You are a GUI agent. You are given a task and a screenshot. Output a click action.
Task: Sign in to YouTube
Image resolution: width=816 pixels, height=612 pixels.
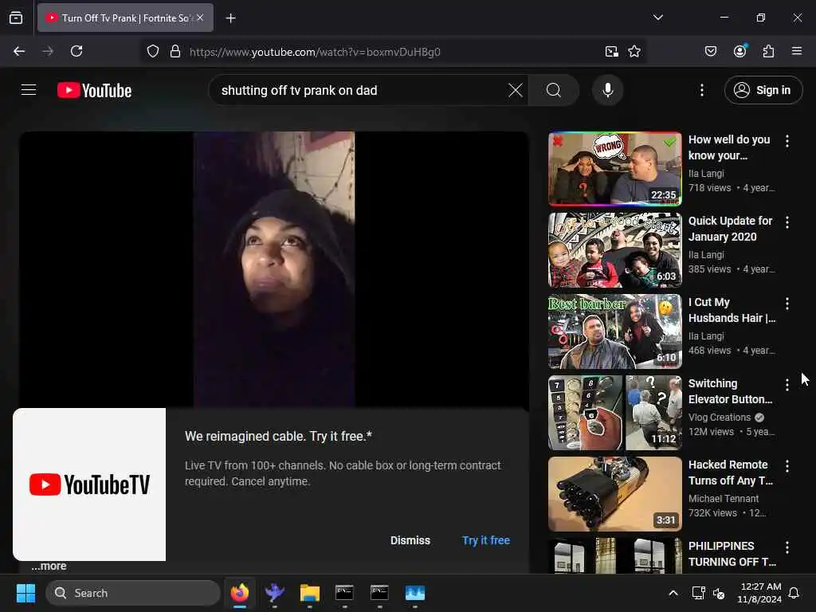tap(763, 90)
